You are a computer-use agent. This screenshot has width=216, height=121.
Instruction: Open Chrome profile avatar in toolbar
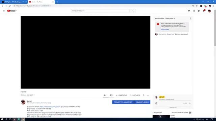pyautogui.click(x=210, y=6)
